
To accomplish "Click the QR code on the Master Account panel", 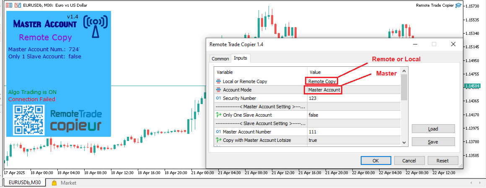I will [29, 120].
